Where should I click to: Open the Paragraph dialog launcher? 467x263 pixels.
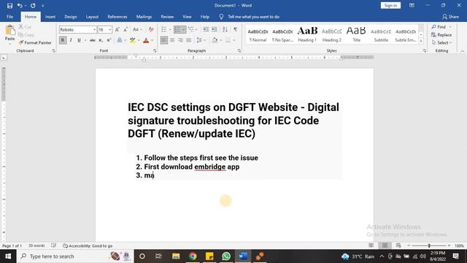[239, 50]
